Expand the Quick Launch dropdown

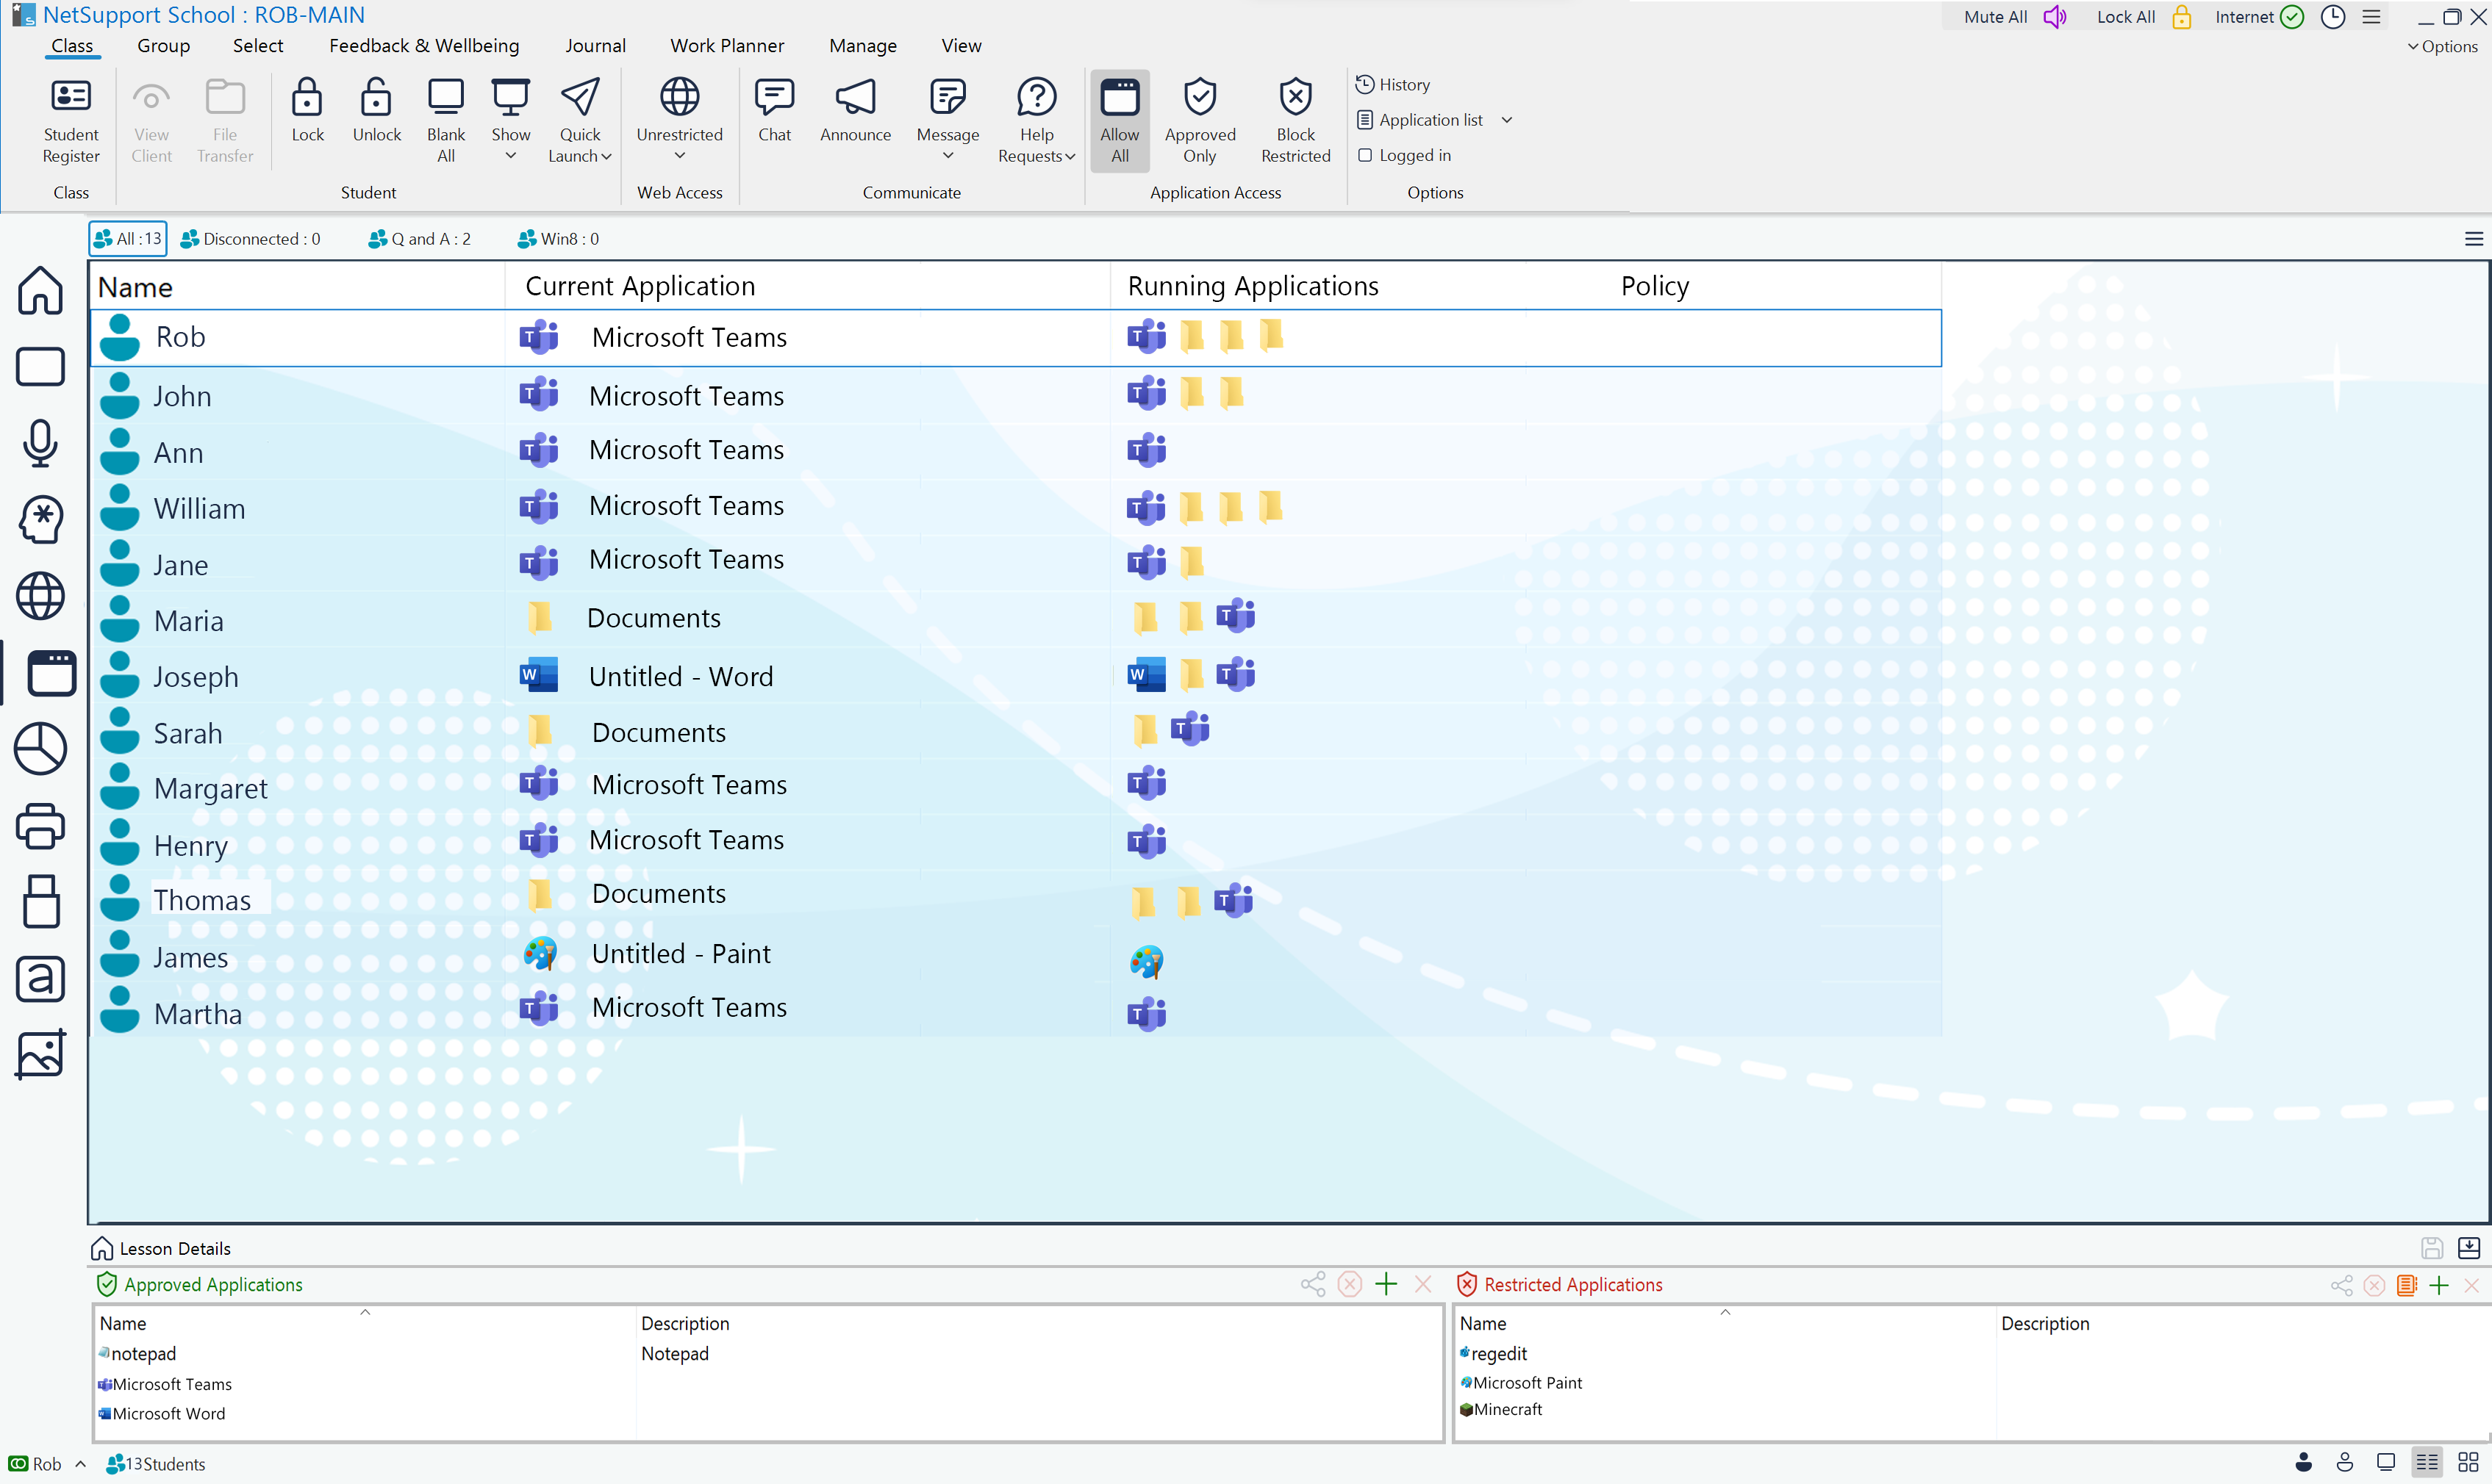click(x=605, y=156)
